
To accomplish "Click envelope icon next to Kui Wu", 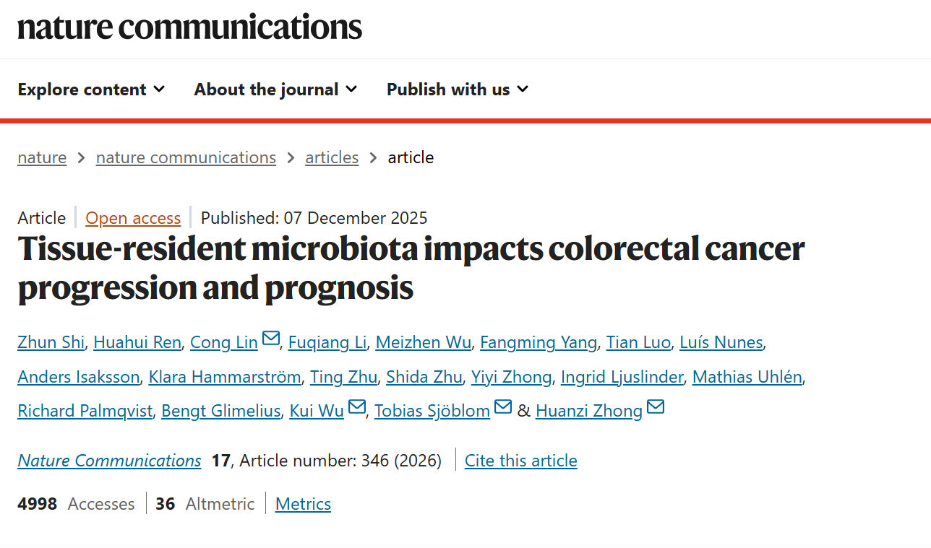I will (357, 407).
